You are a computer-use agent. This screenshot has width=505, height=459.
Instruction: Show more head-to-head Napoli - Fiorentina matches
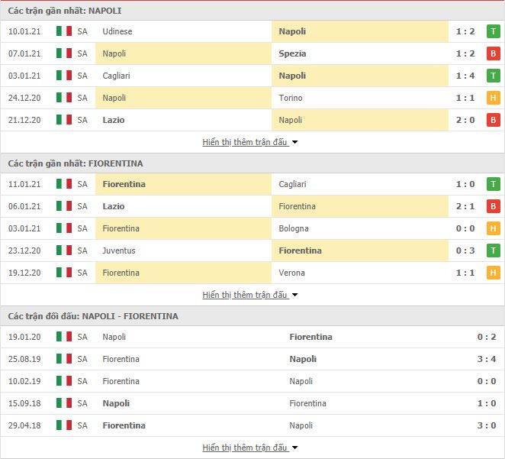[x=250, y=448]
